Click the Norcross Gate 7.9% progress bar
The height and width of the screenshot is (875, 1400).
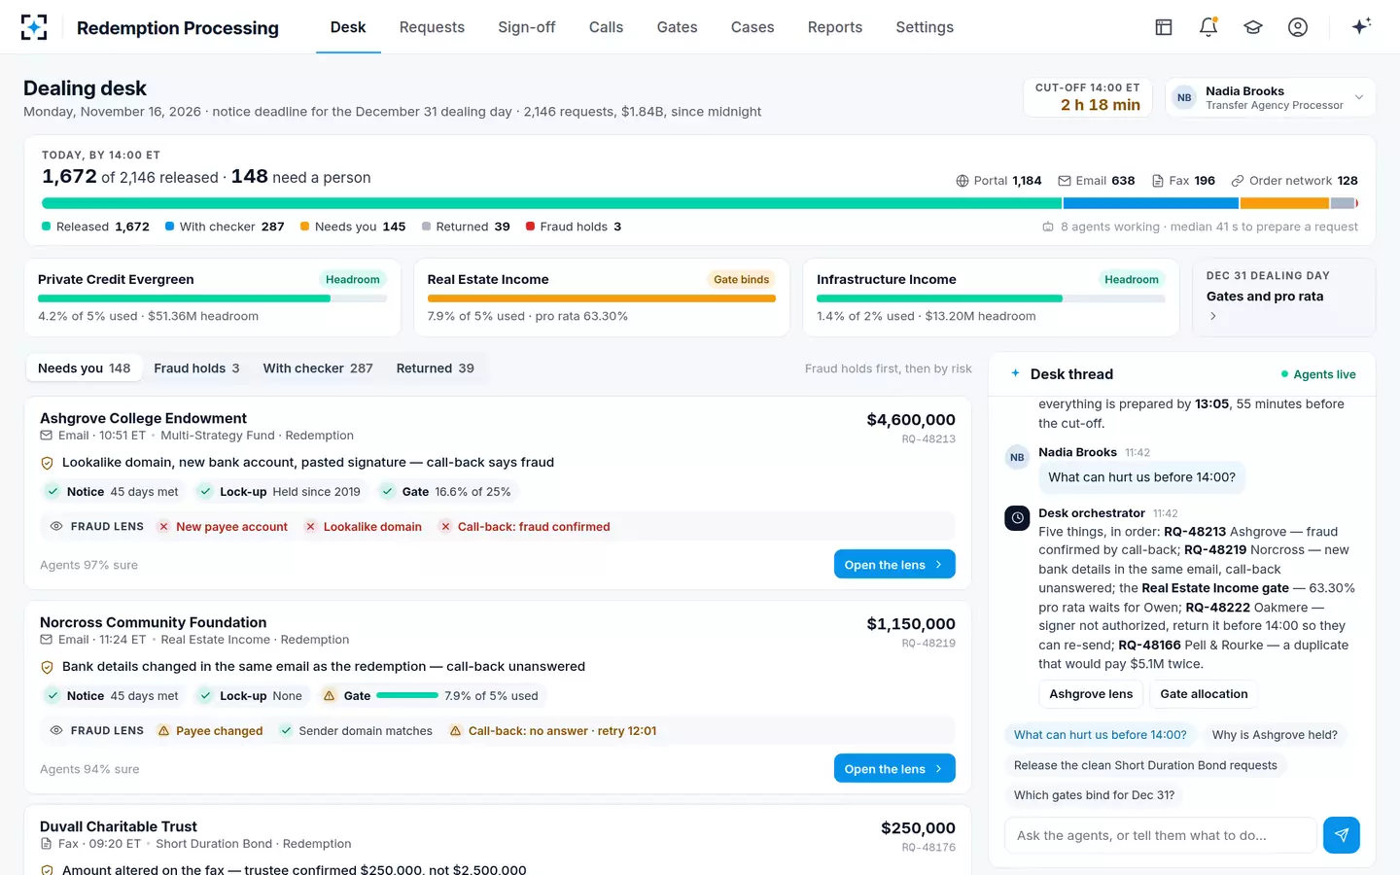[407, 696]
